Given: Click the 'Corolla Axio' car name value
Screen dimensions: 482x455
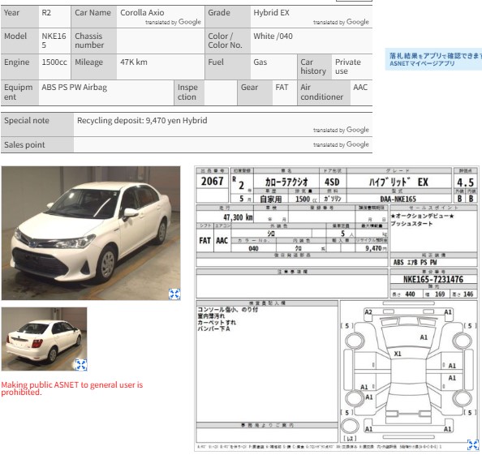Looking at the screenshot, I should (x=142, y=13).
